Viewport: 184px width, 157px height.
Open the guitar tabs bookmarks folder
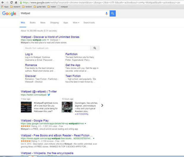pyautogui.click(x=40, y=7)
